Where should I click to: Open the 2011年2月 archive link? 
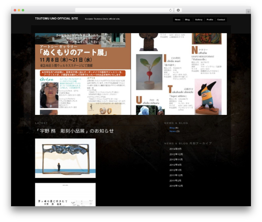coord(176,181)
